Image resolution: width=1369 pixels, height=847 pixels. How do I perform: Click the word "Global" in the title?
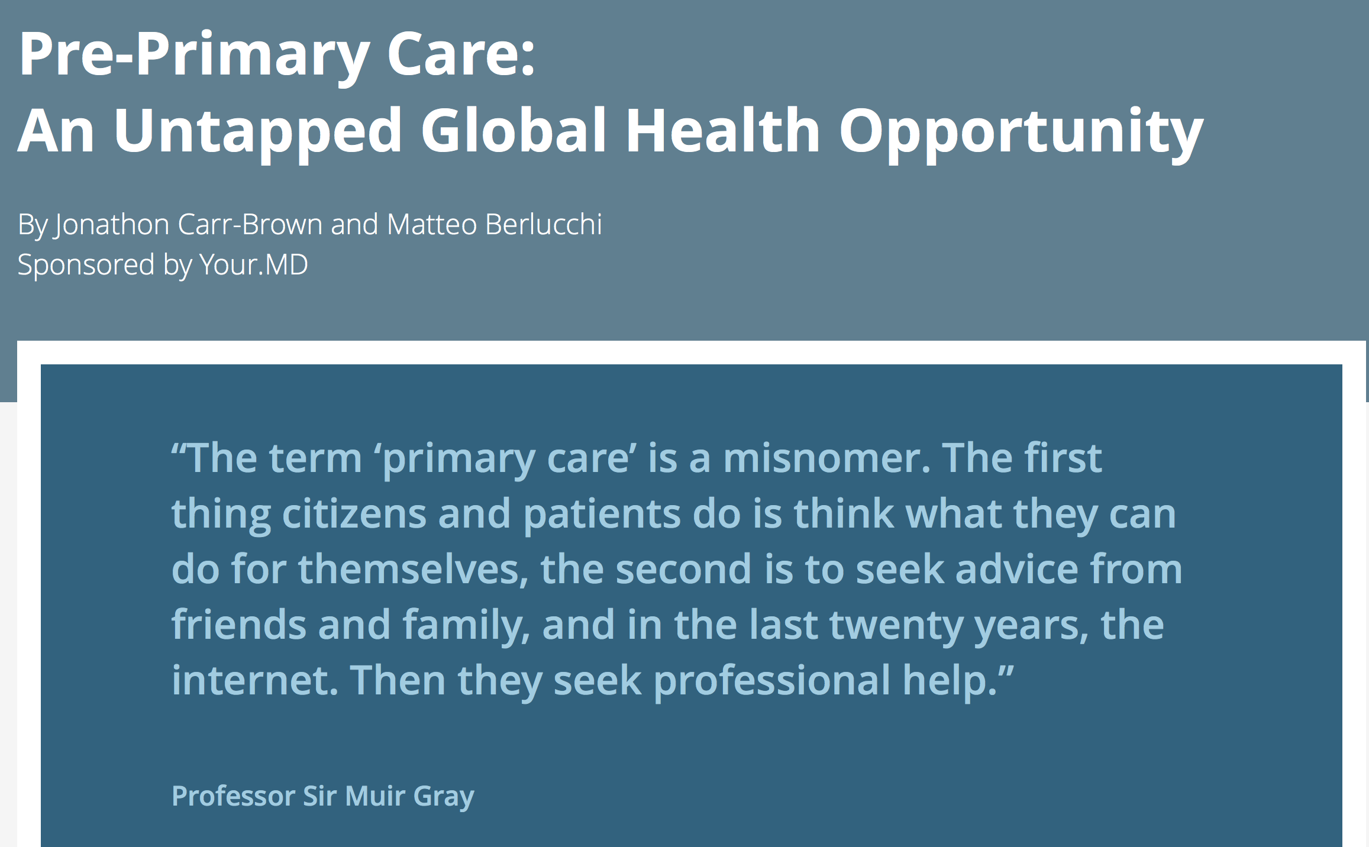[x=514, y=130]
